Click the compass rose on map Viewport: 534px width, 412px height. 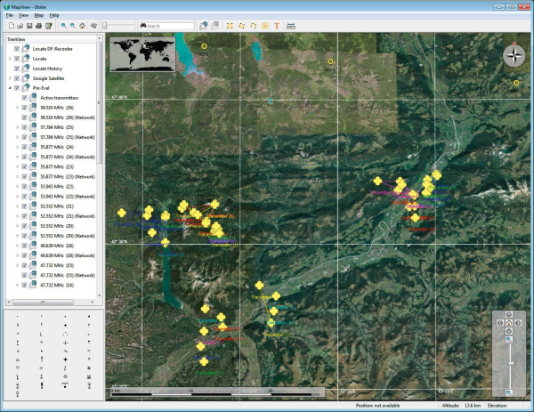point(514,55)
